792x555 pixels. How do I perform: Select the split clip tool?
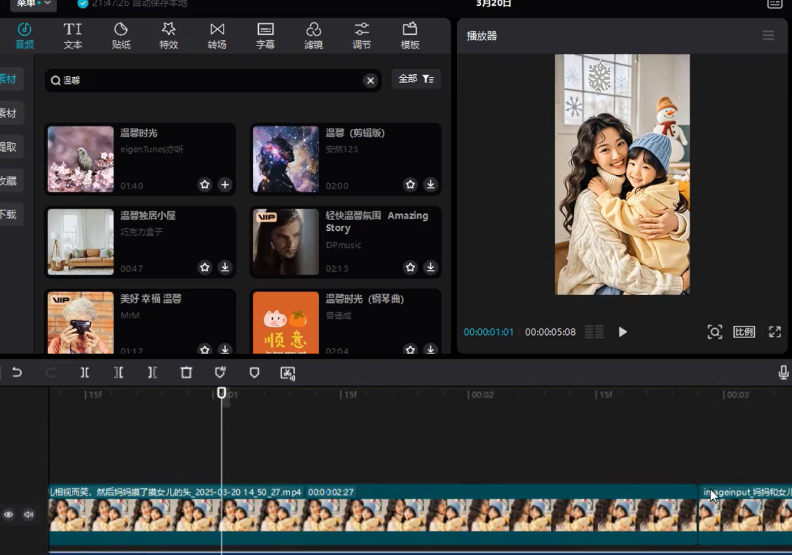pos(85,372)
